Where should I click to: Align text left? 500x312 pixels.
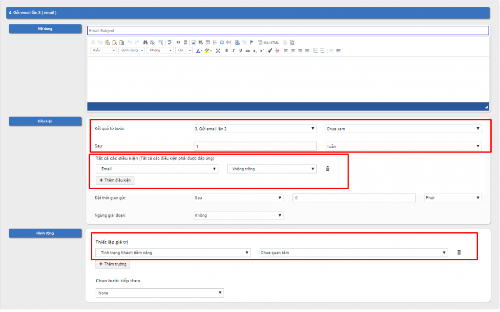[x=286, y=51]
